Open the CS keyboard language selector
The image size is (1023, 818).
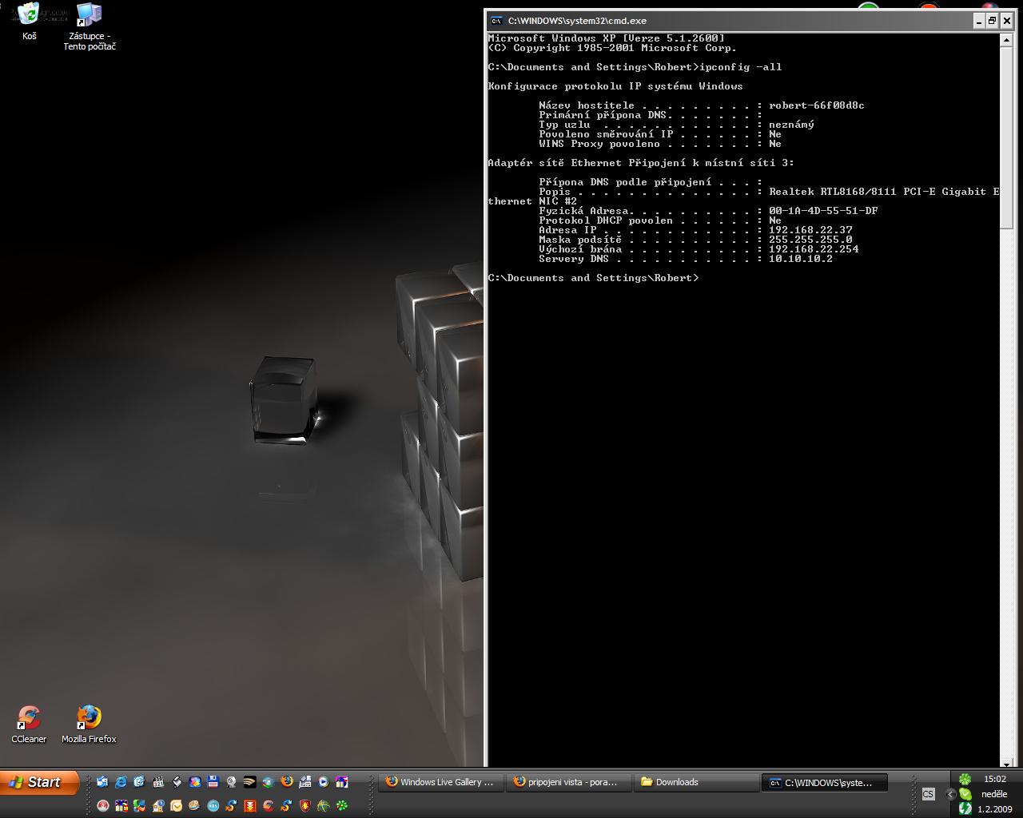(928, 794)
